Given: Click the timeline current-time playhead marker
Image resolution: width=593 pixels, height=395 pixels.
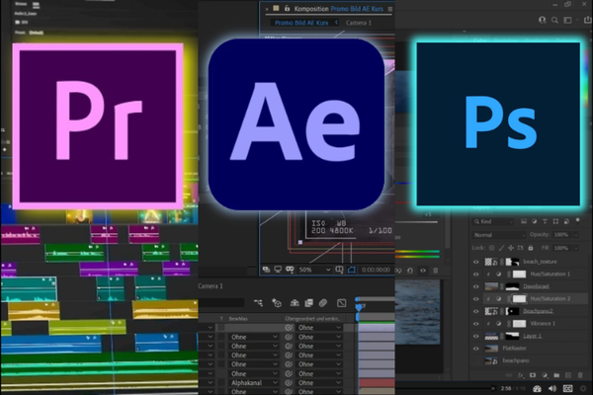Looking at the screenshot, I should 359,305.
